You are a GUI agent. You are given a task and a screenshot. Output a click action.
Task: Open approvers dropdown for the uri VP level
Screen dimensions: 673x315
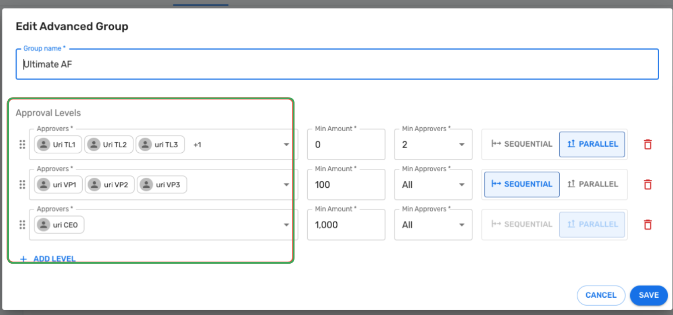[x=286, y=185]
